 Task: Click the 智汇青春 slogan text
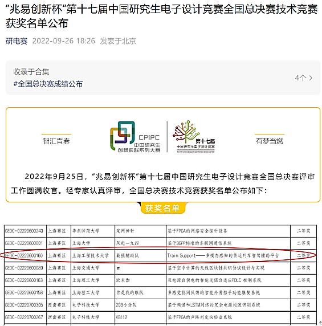pyautogui.click(x=56, y=141)
